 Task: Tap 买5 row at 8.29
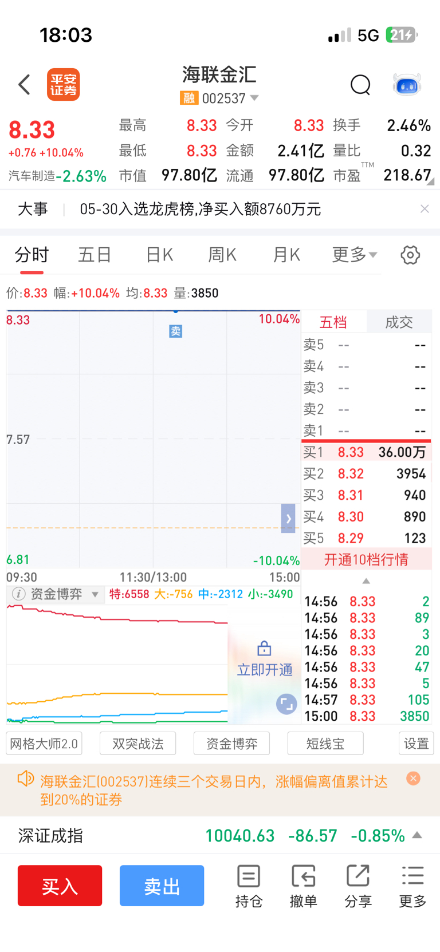367,538
